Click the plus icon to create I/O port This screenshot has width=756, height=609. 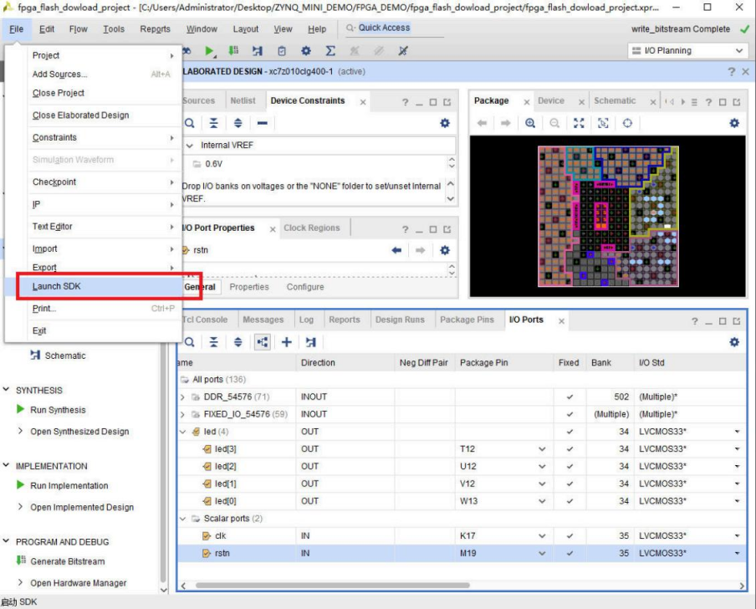click(x=286, y=342)
